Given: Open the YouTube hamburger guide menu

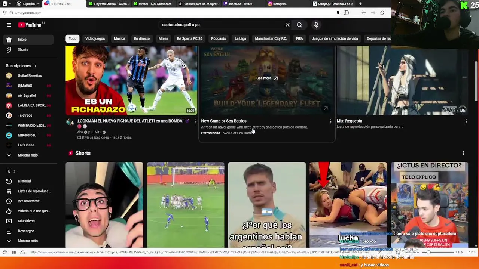Looking at the screenshot, I should point(9,25).
